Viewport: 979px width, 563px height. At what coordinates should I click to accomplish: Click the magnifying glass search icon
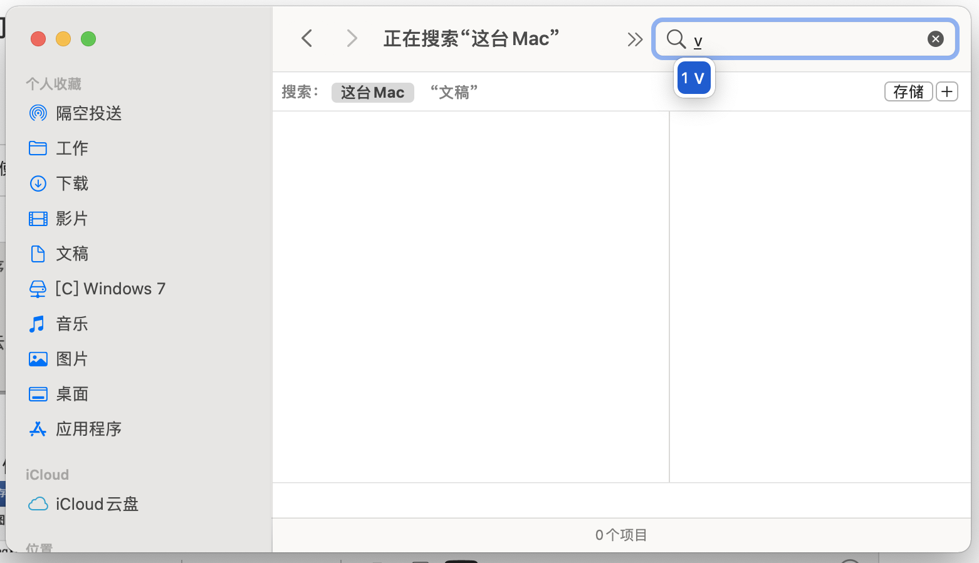coord(676,39)
